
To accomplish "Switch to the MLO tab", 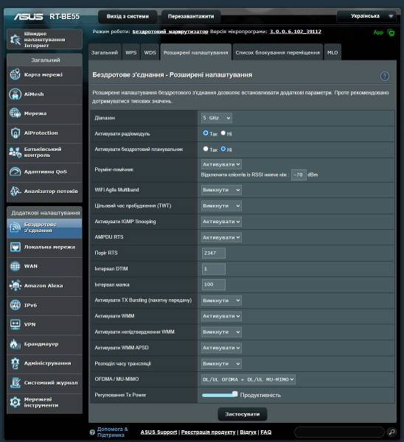I will coord(332,52).
